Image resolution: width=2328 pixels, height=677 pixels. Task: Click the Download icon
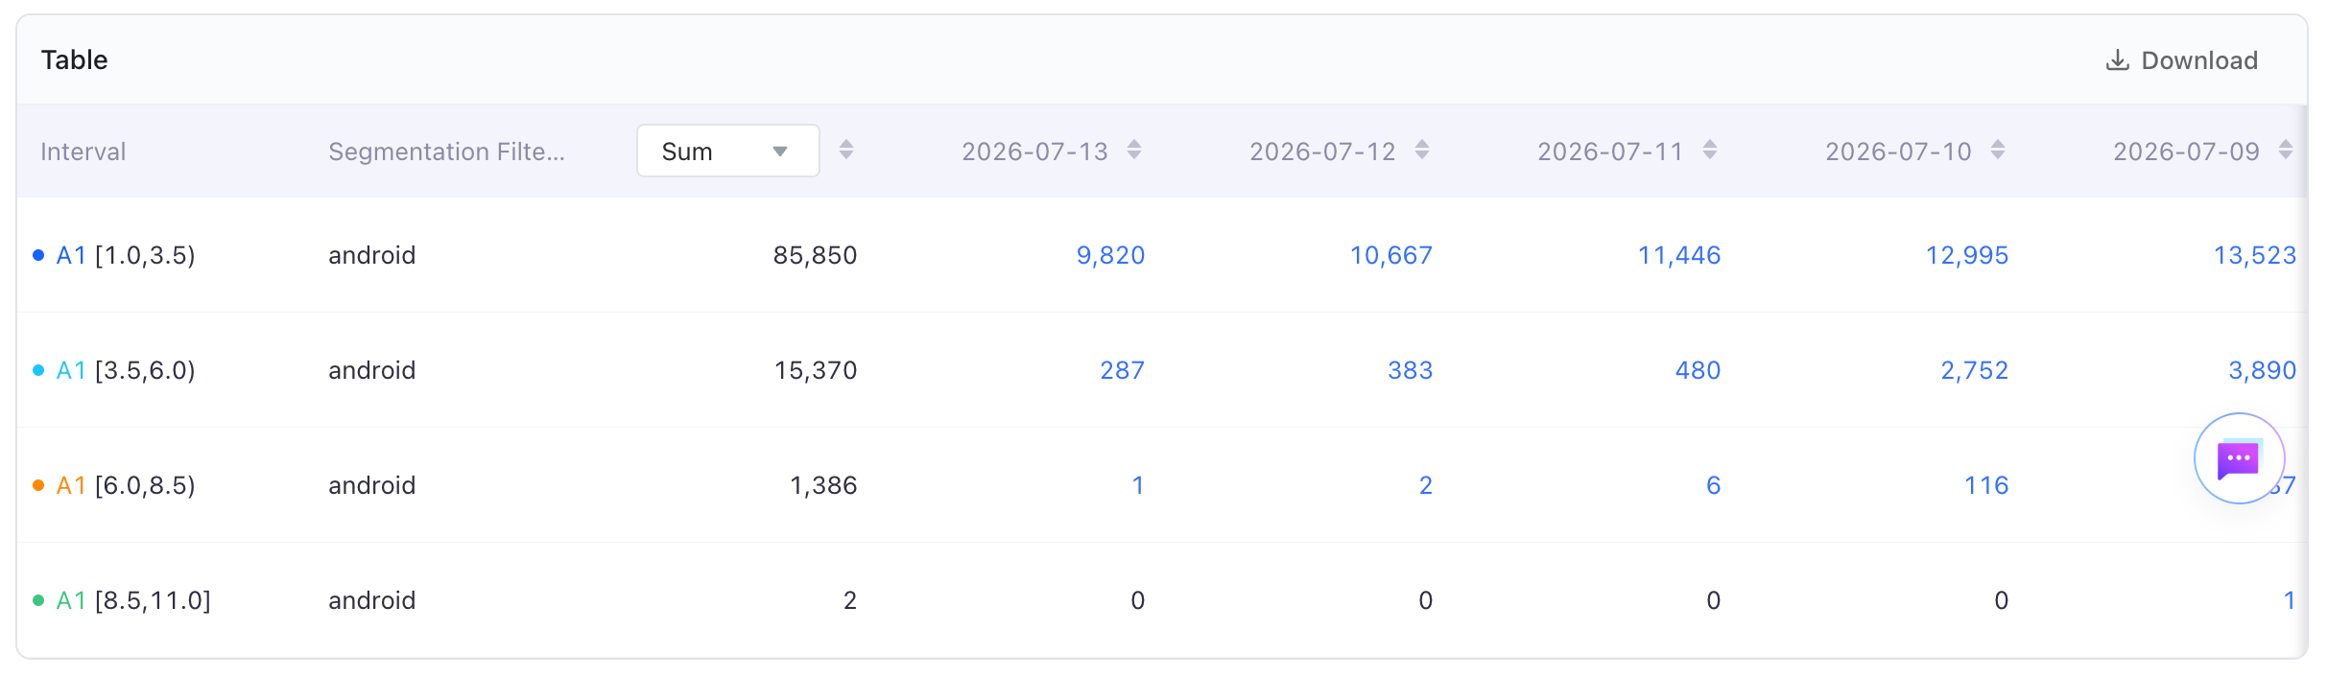point(2117,60)
